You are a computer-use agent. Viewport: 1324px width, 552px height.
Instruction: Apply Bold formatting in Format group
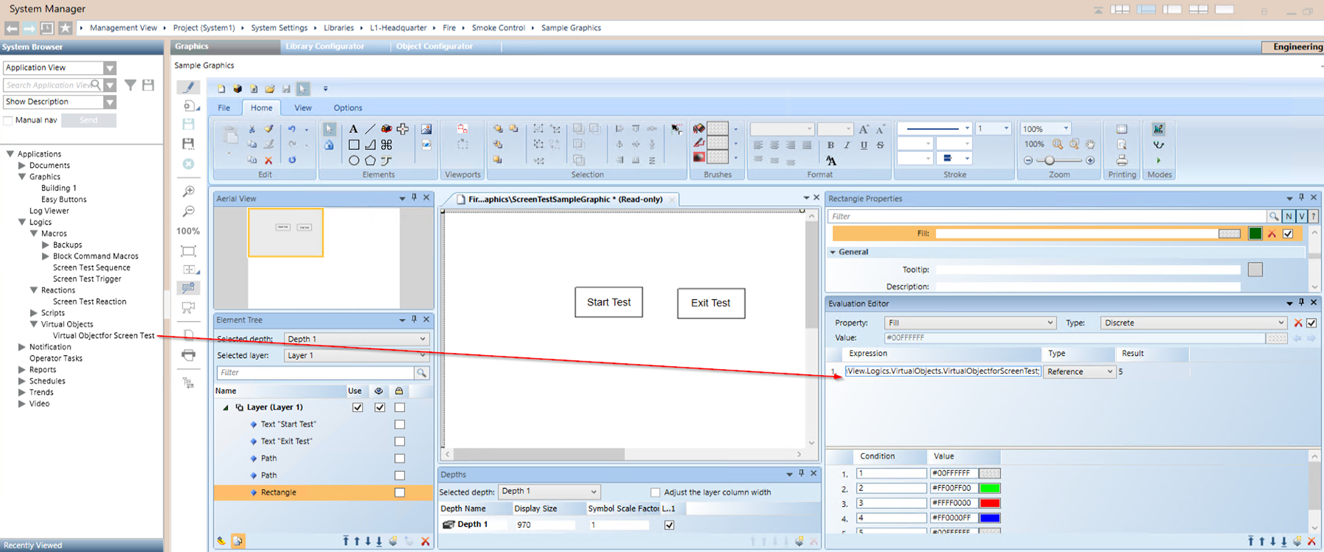pos(830,146)
